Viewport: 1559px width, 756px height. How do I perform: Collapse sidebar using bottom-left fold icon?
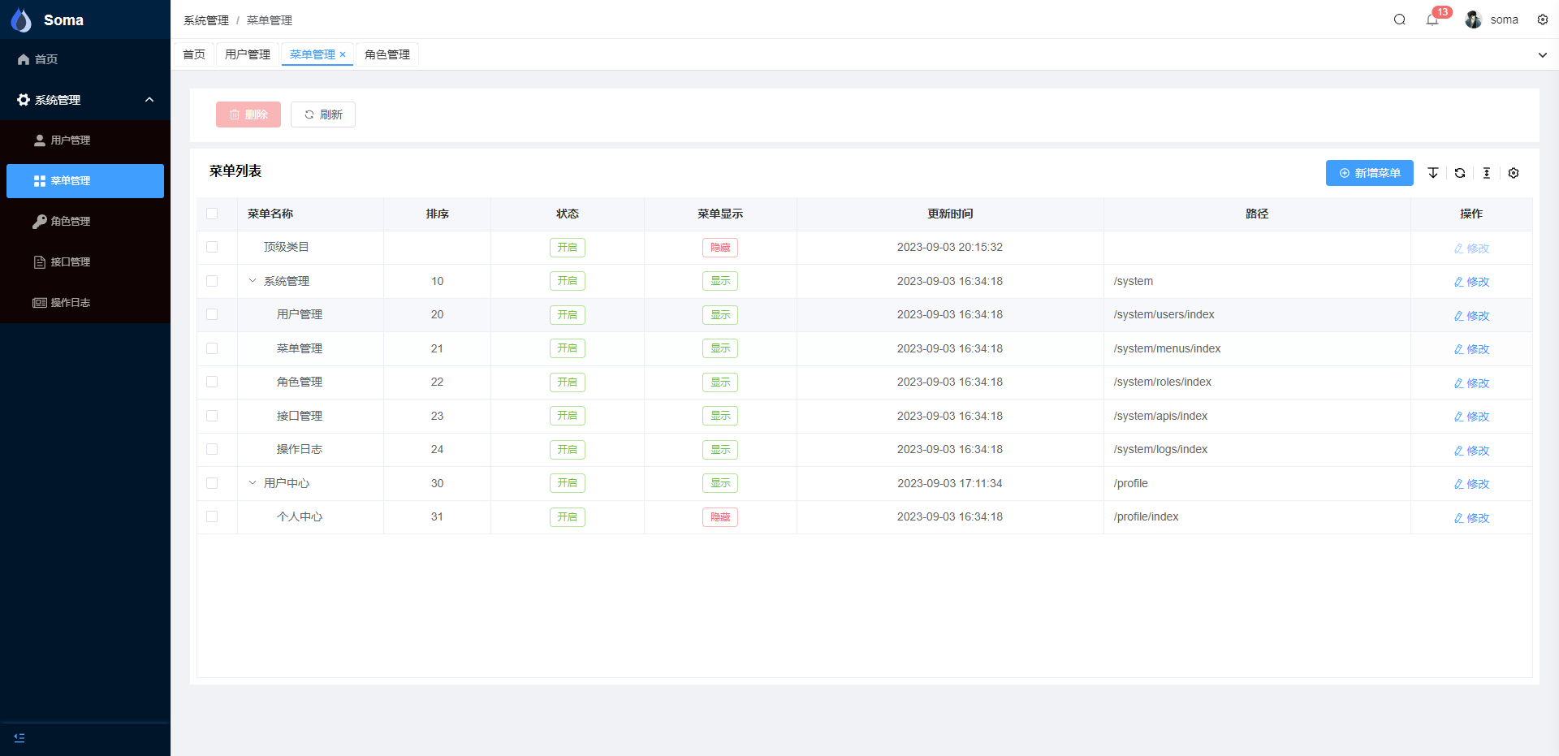point(19,737)
